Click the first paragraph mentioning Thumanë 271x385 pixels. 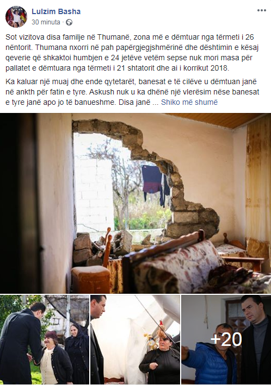pyautogui.click(x=132, y=53)
